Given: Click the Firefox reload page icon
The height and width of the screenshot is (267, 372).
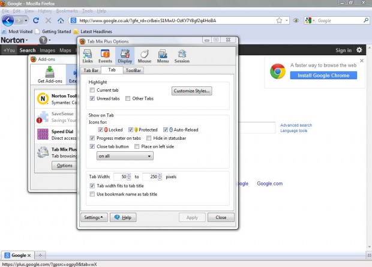Looking at the screenshot, I should (x=36, y=20).
